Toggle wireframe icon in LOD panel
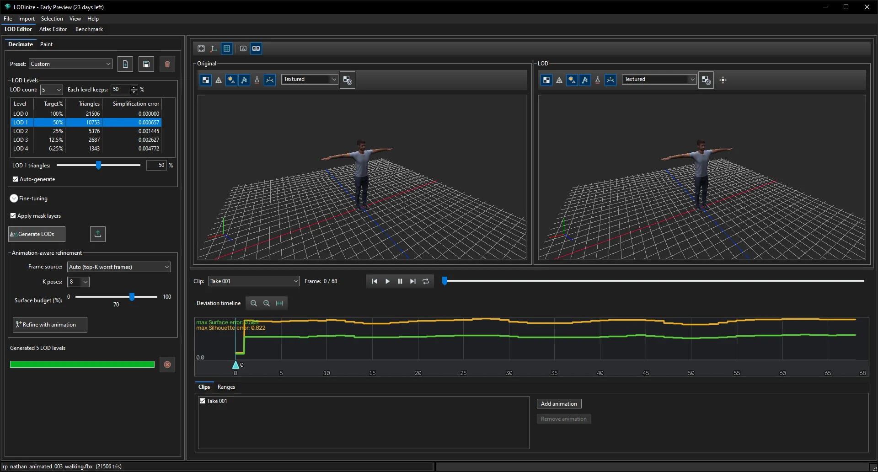878x472 pixels. 559,80
